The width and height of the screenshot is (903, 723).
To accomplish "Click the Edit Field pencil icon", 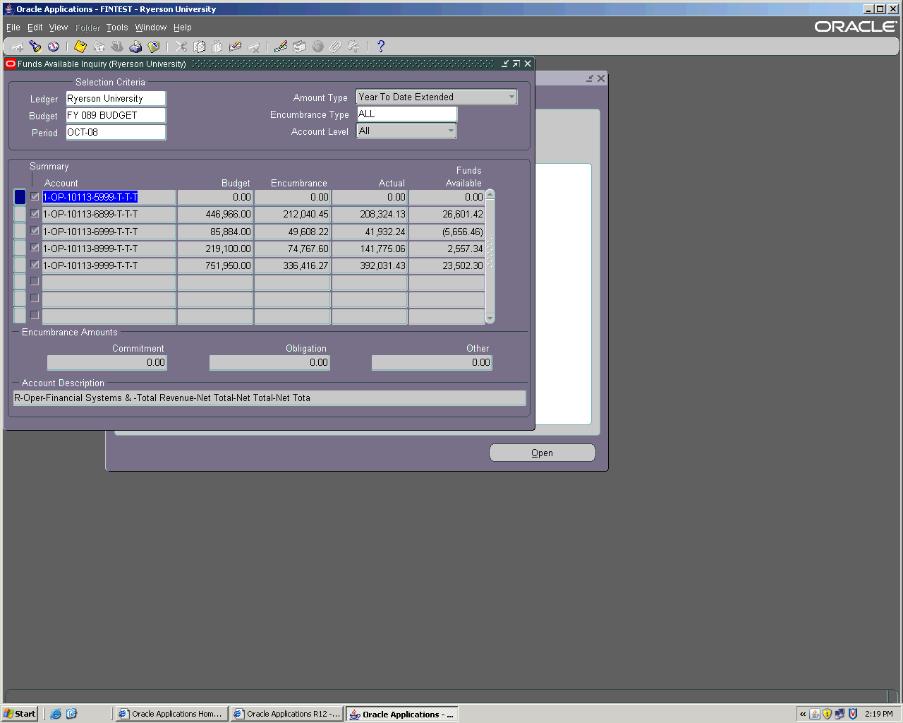I will pyautogui.click(x=281, y=47).
